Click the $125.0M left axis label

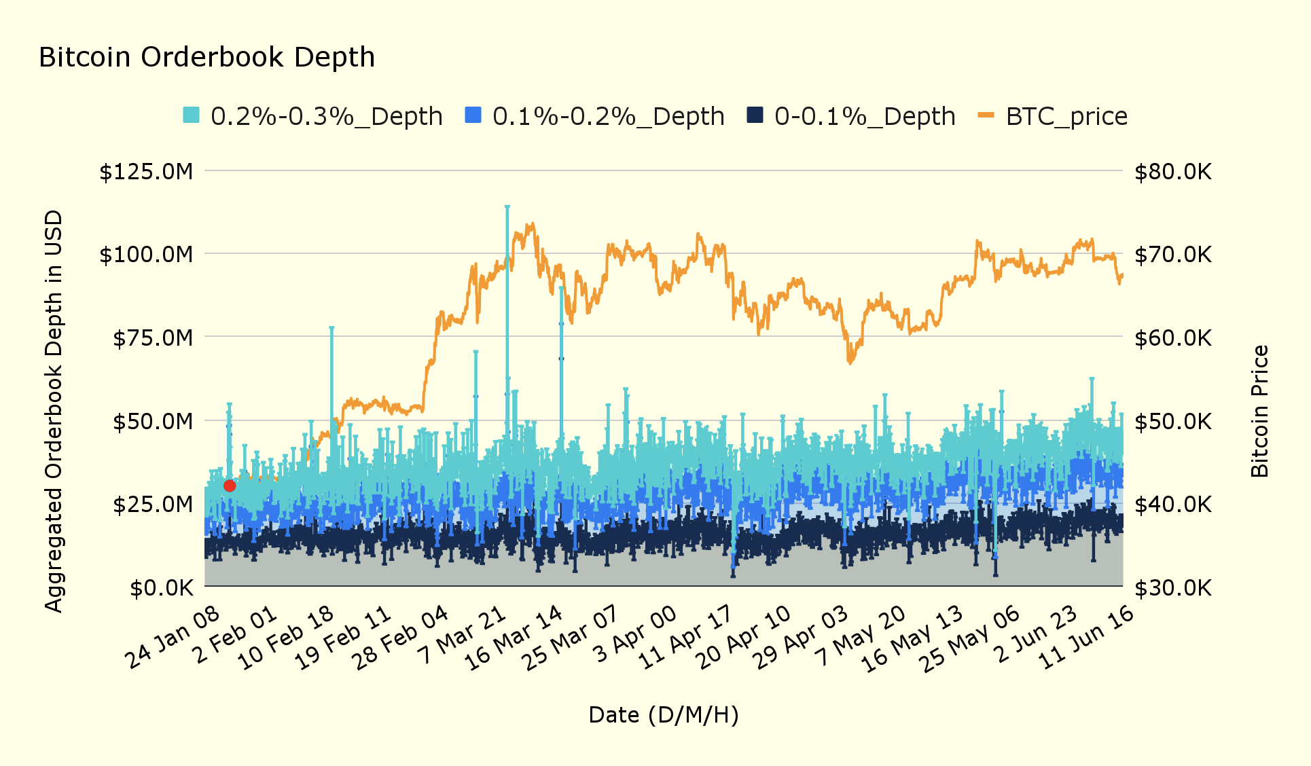click(146, 172)
